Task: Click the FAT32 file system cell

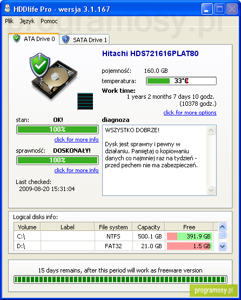Action: (113, 246)
